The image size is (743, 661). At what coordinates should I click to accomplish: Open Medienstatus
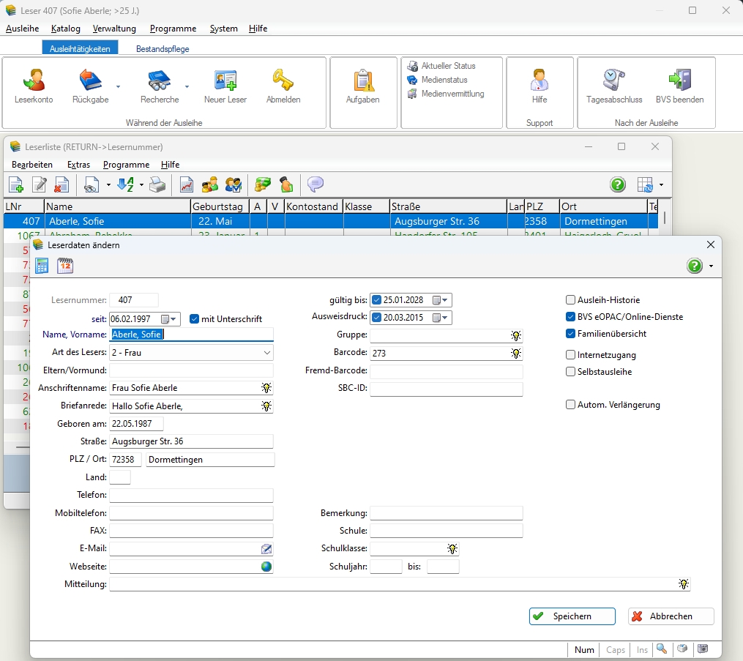[x=437, y=80]
